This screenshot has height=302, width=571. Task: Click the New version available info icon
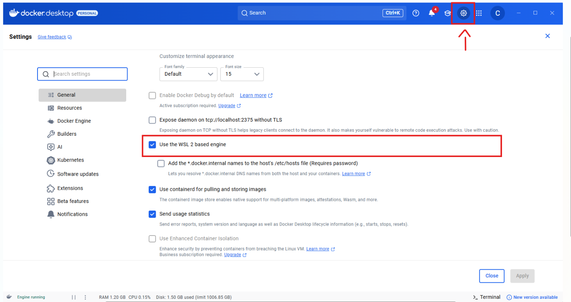(509, 297)
